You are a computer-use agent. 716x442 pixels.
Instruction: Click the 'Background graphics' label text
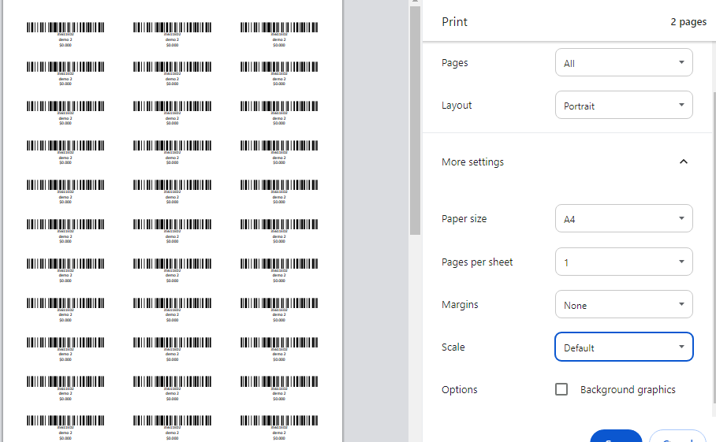pos(628,389)
